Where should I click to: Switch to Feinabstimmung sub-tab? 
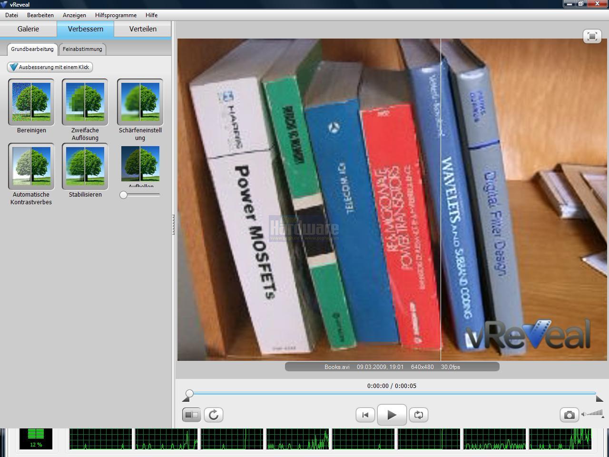tap(82, 49)
